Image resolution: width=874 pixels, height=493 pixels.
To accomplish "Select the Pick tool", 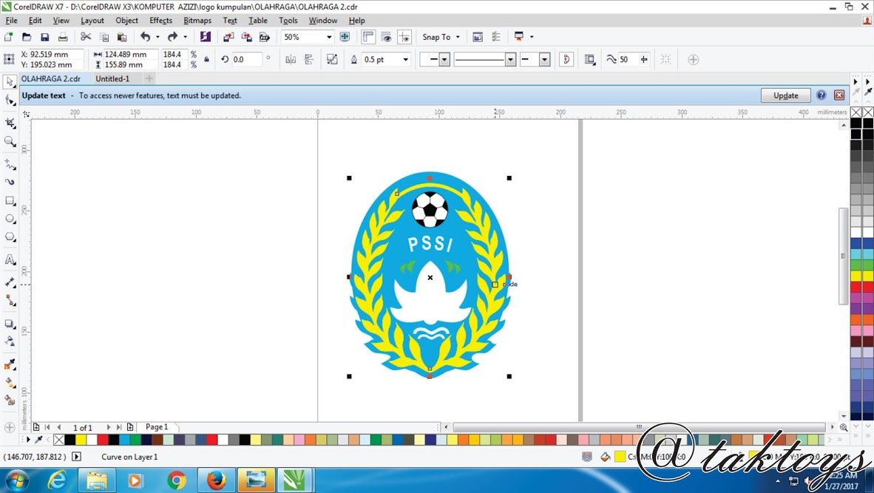I will point(10,82).
